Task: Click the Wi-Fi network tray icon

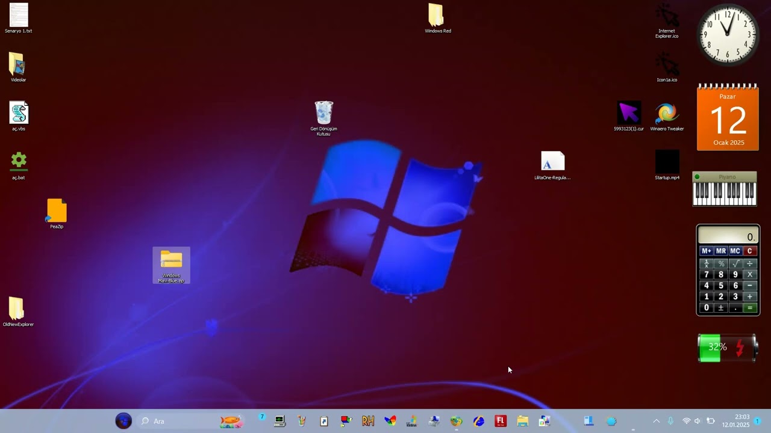Action: click(686, 421)
